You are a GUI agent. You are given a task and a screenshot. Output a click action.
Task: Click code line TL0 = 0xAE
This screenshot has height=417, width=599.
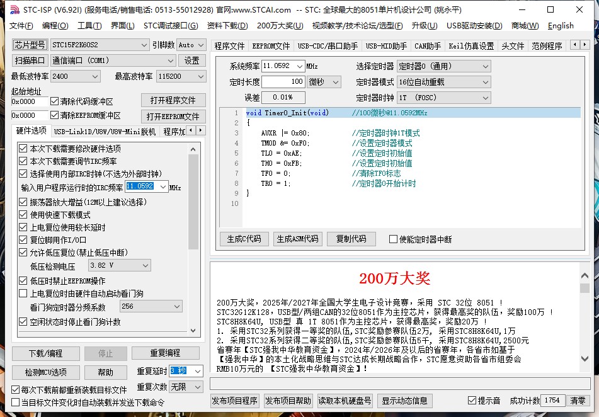tap(282, 153)
